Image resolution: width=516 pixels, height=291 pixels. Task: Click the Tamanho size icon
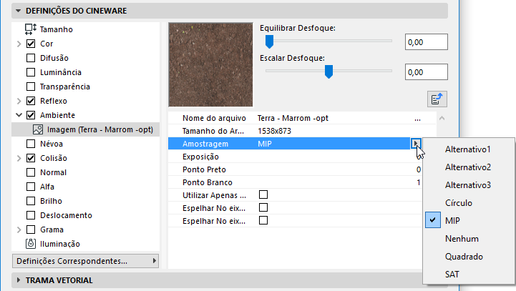click(x=31, y=29)
